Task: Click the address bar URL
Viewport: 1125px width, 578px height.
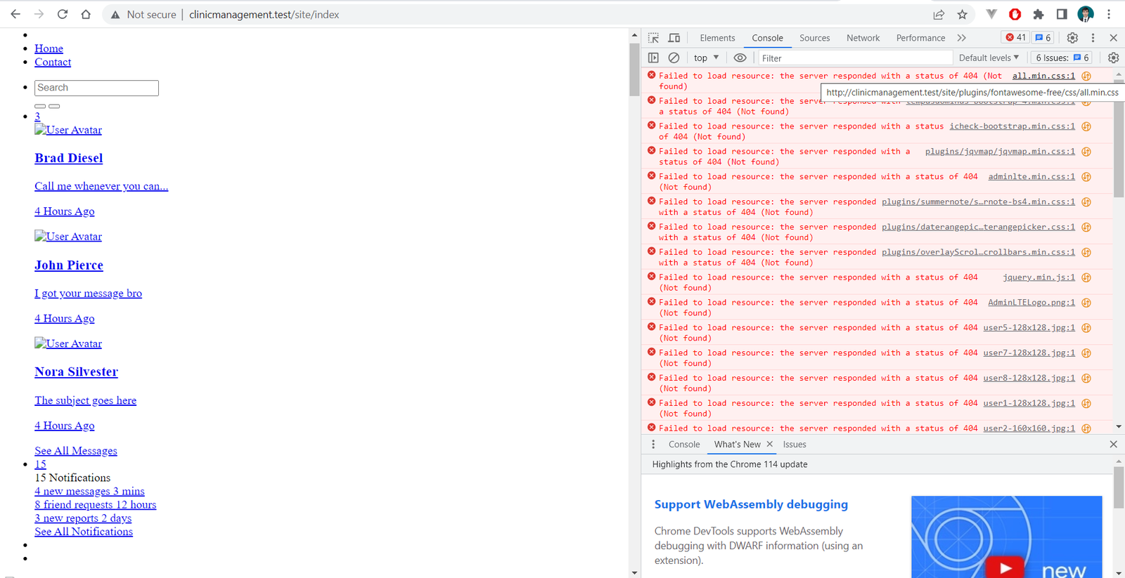Action: (x=264, y=14)
